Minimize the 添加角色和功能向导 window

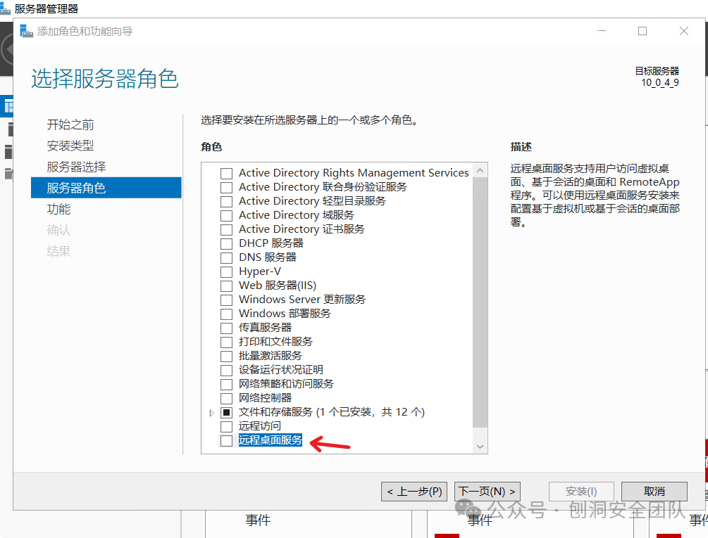click(602, 31)
